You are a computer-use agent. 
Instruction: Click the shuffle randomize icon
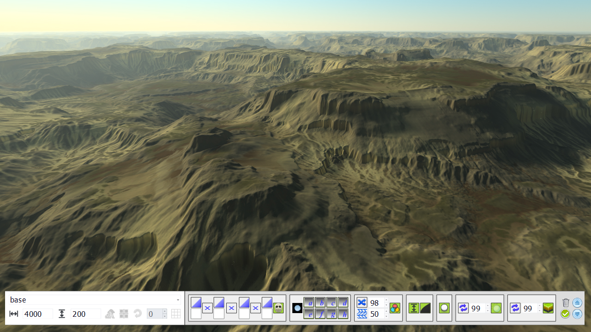tap(362, 302)
